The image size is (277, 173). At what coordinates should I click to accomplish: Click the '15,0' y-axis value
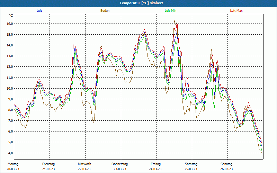tap(10, 34)
